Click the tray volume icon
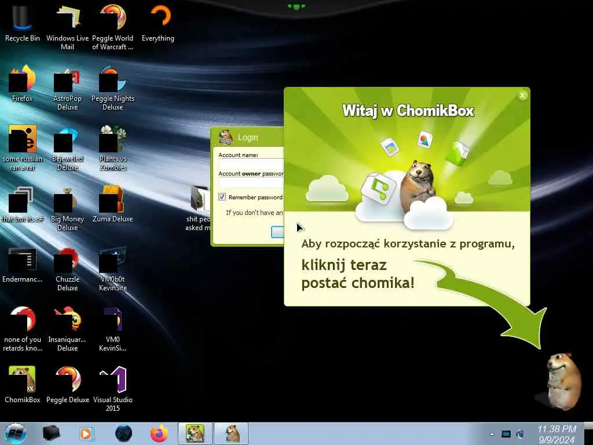 [520, 435]
